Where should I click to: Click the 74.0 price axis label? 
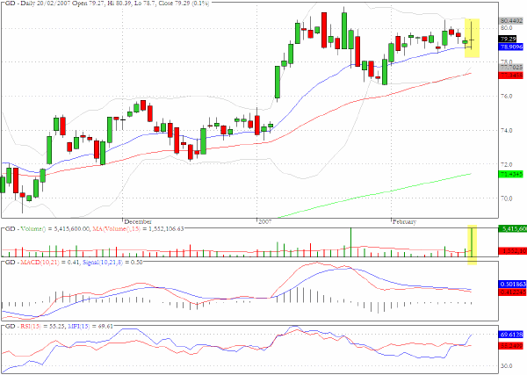[507, 130]
